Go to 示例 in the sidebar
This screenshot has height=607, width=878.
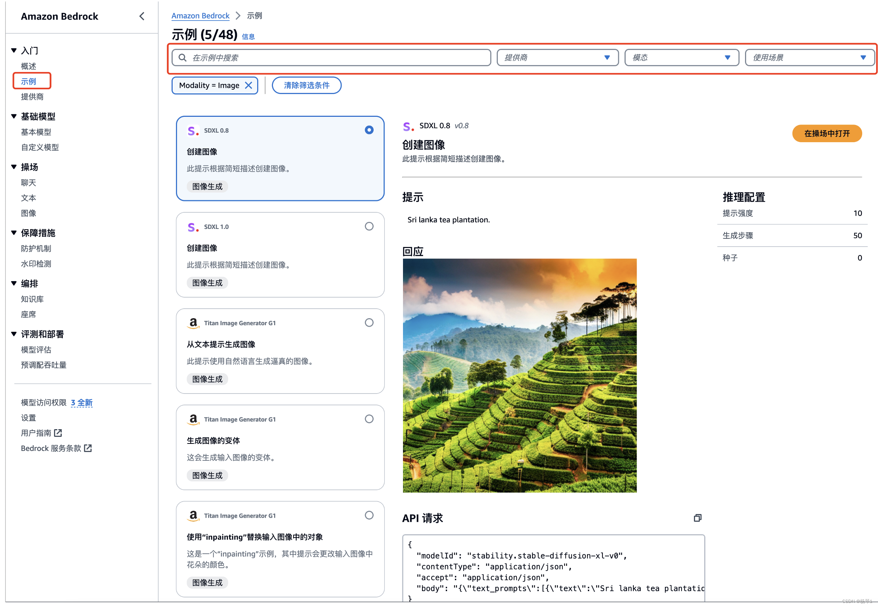29,81
